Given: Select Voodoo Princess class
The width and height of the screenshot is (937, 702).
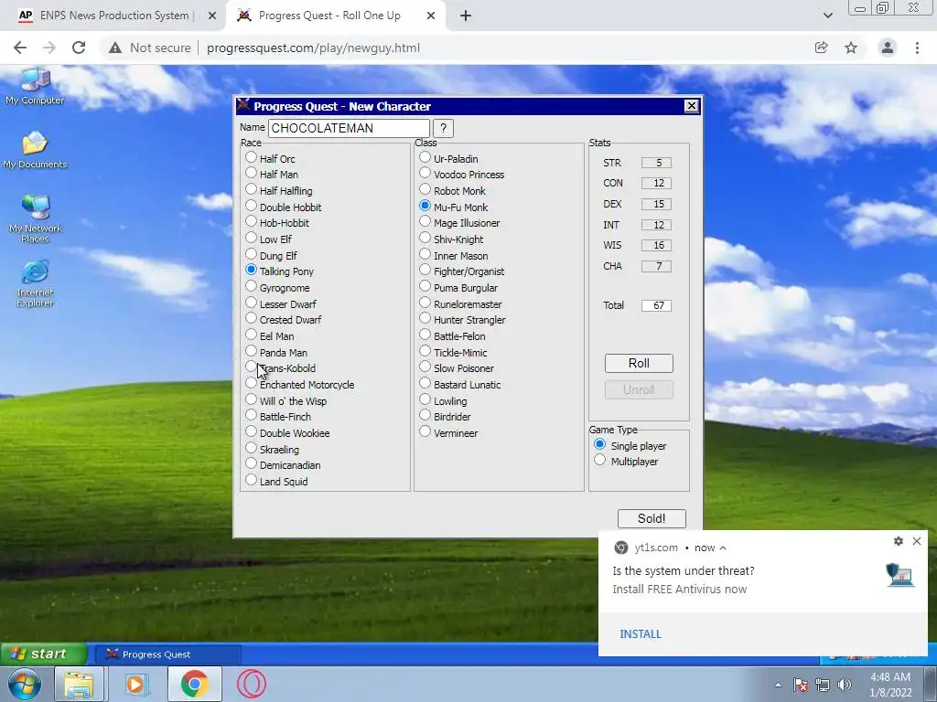Looking at the screenshot, I should coord(425,173).
